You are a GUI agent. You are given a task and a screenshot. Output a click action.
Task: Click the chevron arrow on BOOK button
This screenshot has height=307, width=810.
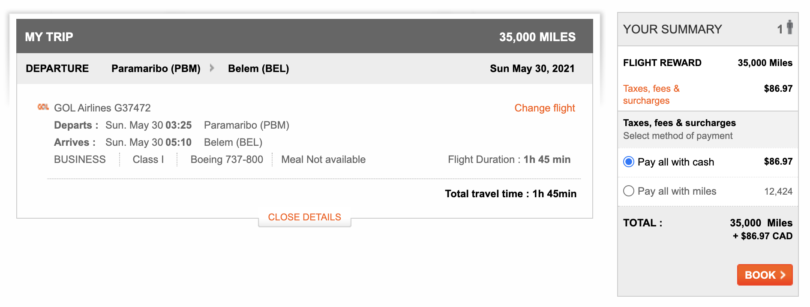click(783, 275)
